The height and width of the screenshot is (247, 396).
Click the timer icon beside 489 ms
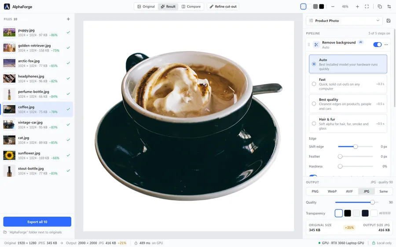pyautogui.click(x=136, y=243)
